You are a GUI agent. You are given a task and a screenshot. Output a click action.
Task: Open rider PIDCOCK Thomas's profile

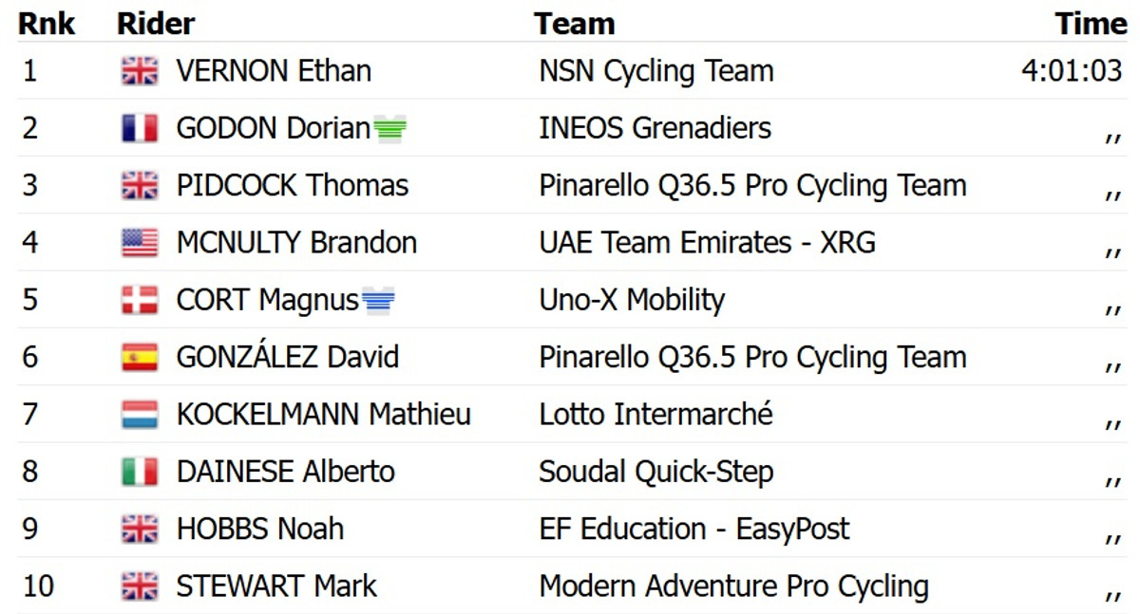[293, 185]
